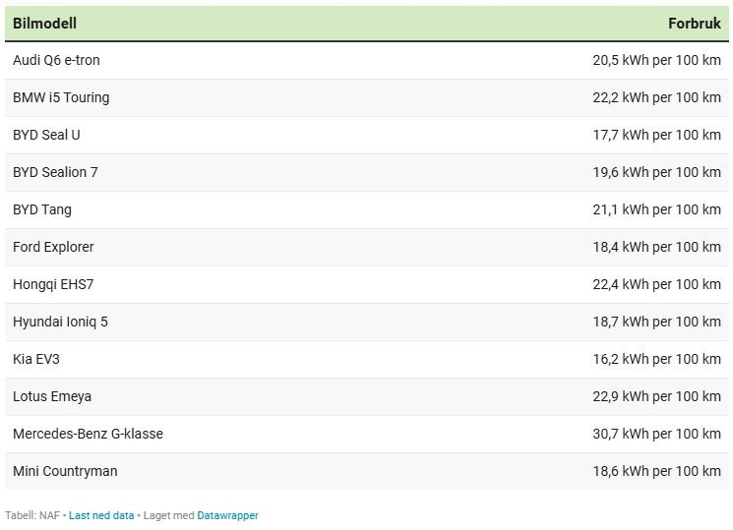The height and width of the screenshot is (530, 733).
Task: Click the 16,2 kWh per 100 km value
Action: tap(656, 359)
